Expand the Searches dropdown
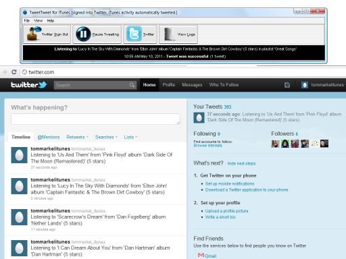 coord(106,137)
